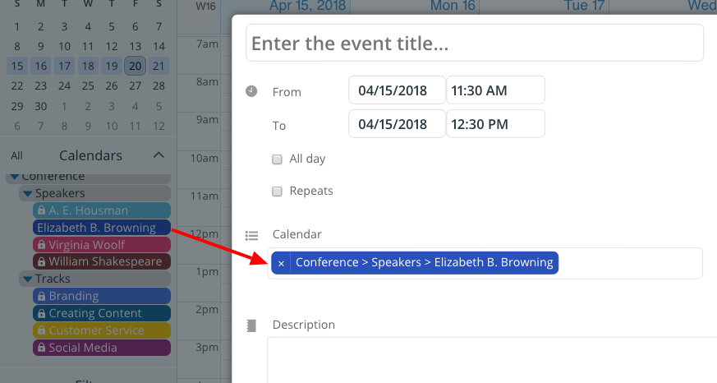The width and height of the screenshot is (717, 383).
Task: Click the All calendars link
Action: pyautogui.click(x=17, y=156)
